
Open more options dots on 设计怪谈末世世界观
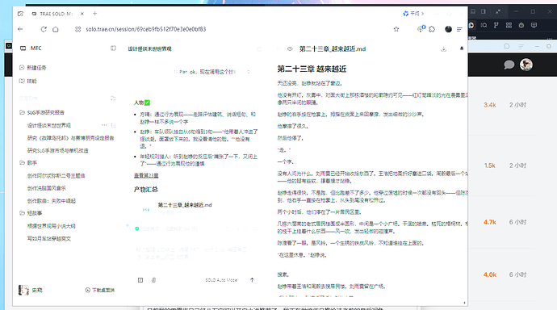104,125
